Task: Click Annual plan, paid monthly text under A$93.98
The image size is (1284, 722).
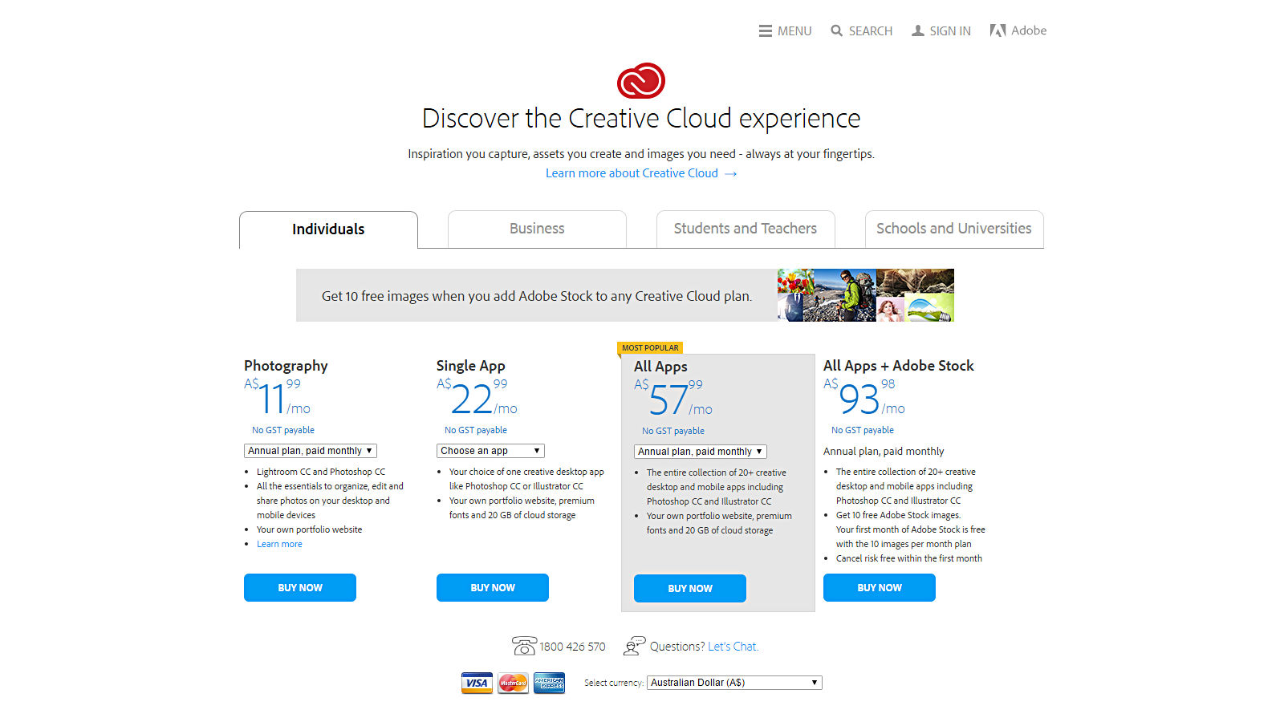Action: [884, 452]
